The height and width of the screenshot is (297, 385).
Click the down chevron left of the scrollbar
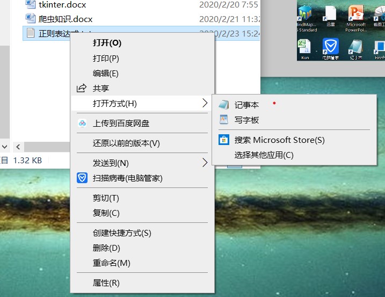tap(5, 147)
